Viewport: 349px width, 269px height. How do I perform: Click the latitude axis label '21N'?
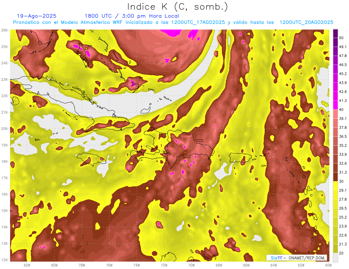[4, 112]
